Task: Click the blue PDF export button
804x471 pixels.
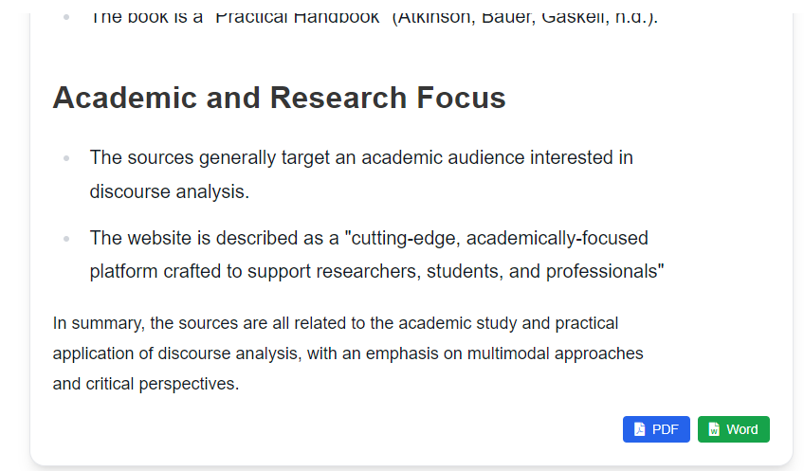Action: (656, 429)
